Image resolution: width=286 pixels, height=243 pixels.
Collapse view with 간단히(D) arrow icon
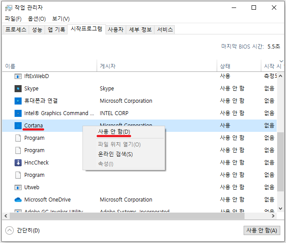(9, 230)
